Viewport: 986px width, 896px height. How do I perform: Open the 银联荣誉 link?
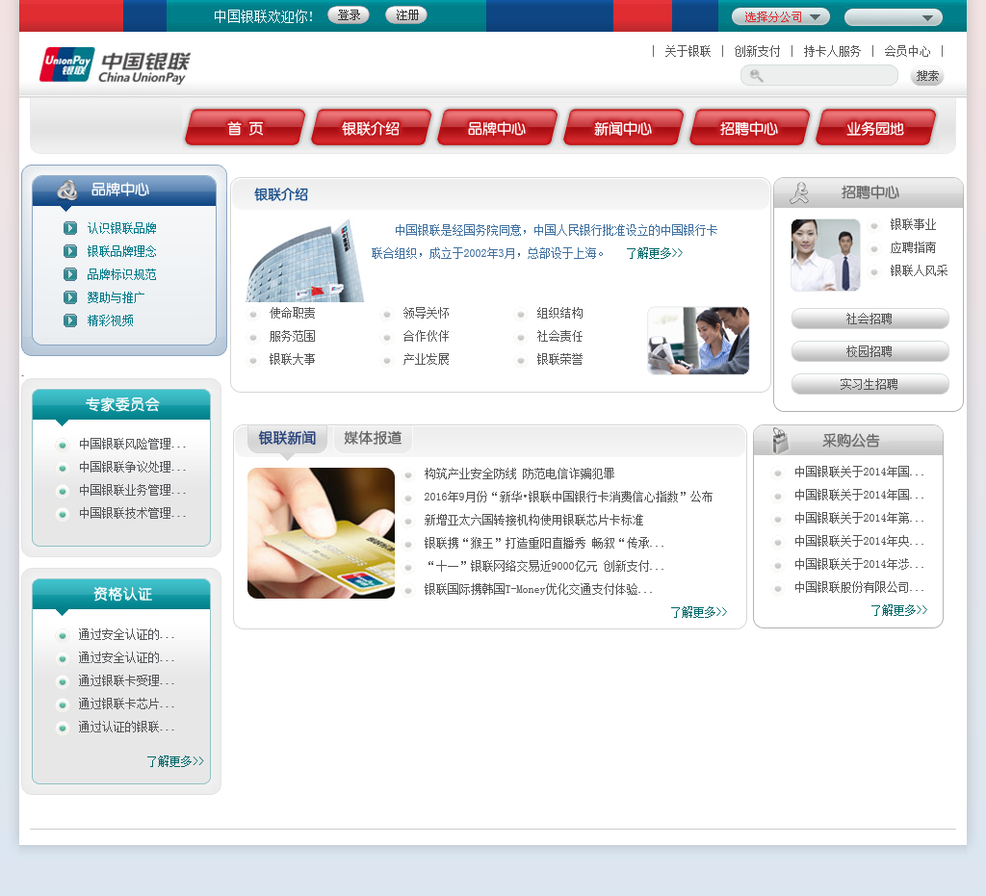[559, 359]
